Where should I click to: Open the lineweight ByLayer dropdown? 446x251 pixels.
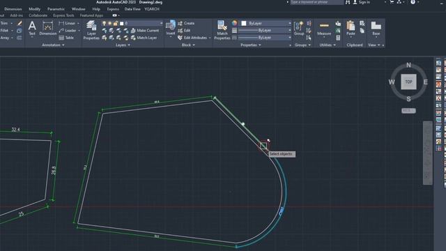pyautogui.click(x=290, y=31)
